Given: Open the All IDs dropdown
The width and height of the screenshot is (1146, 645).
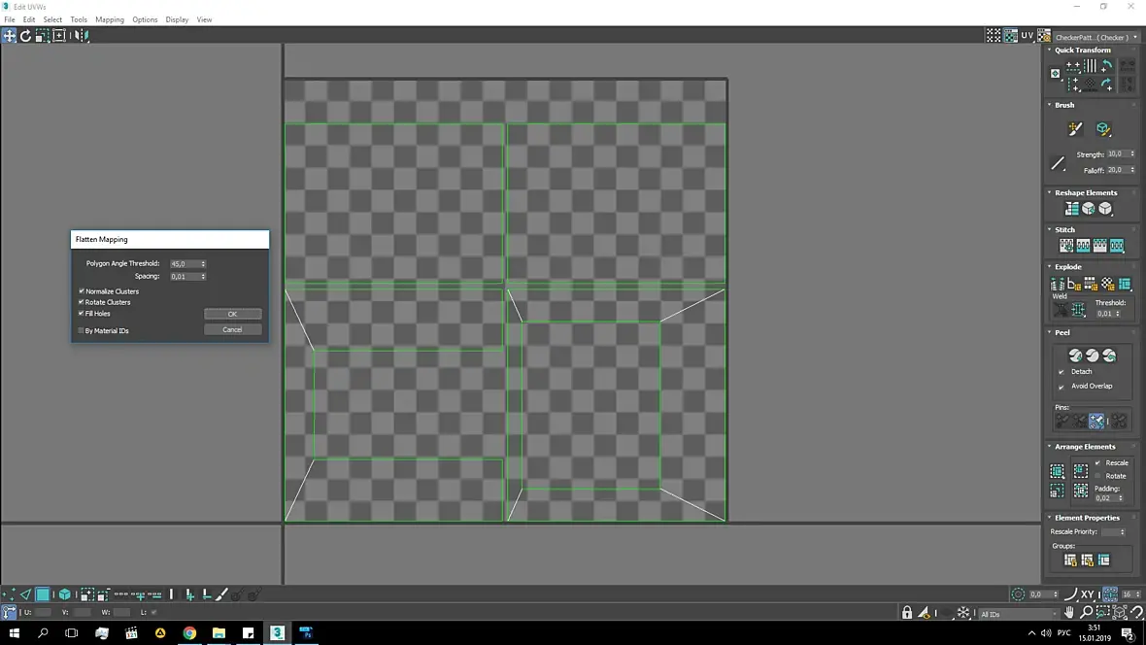Looking at the screenshot, I should coord(1018,614).
